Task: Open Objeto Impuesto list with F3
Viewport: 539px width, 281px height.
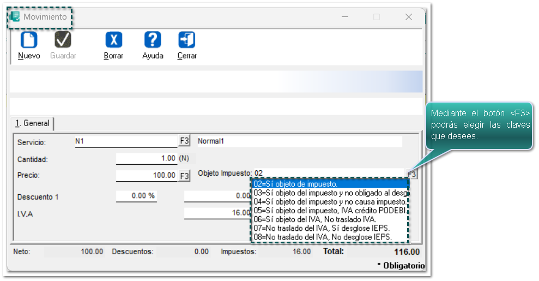Action: (412, 175)
